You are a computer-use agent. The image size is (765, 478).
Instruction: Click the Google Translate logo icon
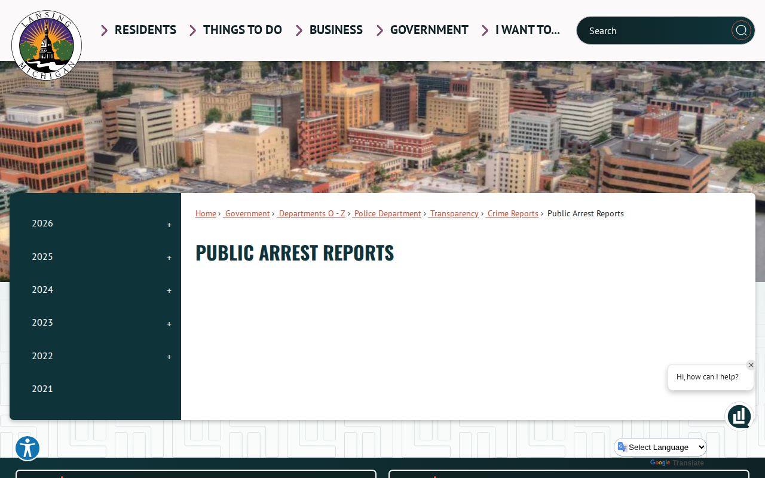tap(660, 463)
